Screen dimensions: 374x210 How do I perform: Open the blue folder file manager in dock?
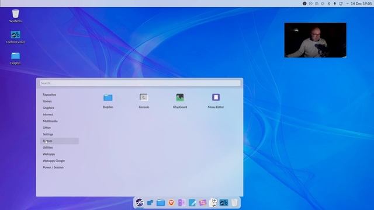tap(161, 202)
